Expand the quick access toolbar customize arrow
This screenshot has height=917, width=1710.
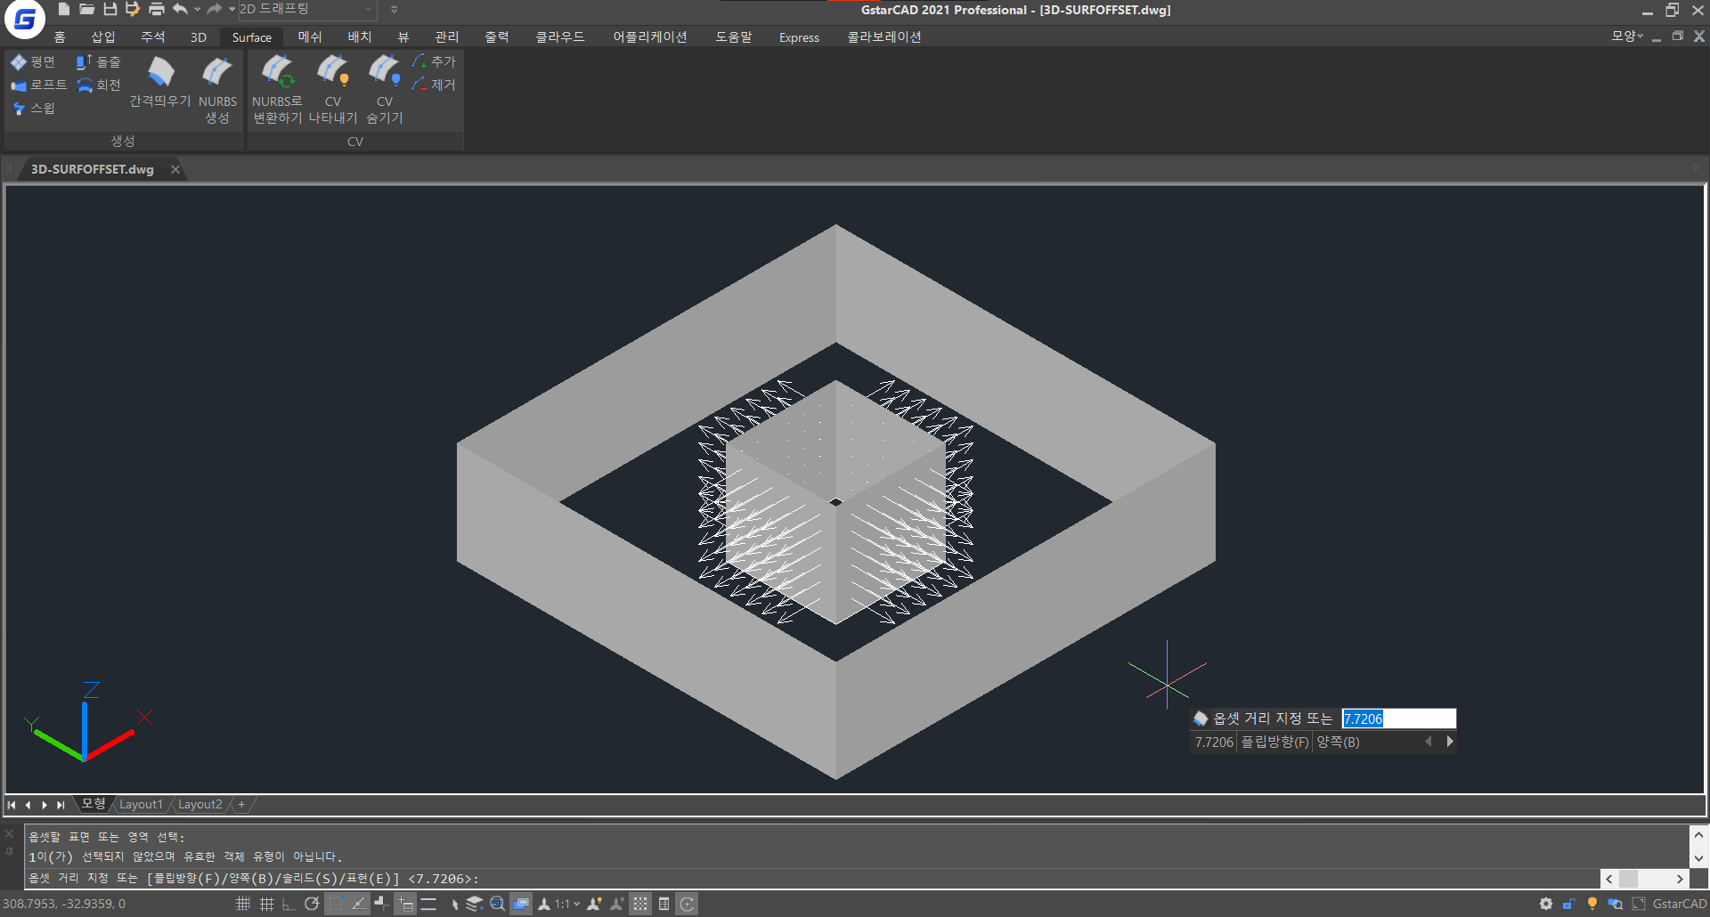click(x=394, y=10)
